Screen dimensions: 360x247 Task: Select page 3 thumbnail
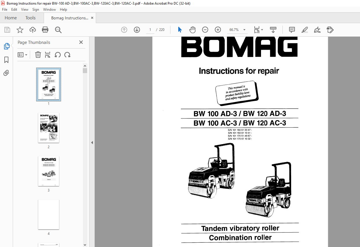pyautogui.click(x=49, y=171)
